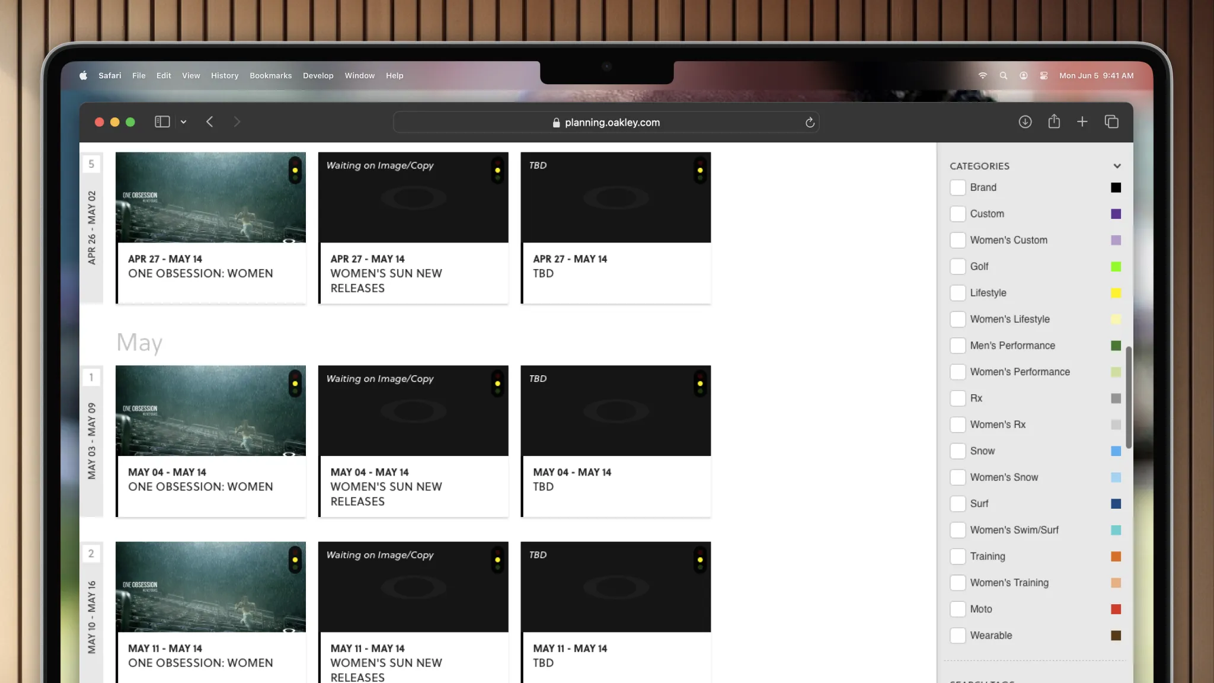Tick the Golf category checkbox
1214x683 pixels.
pos(957,266)
